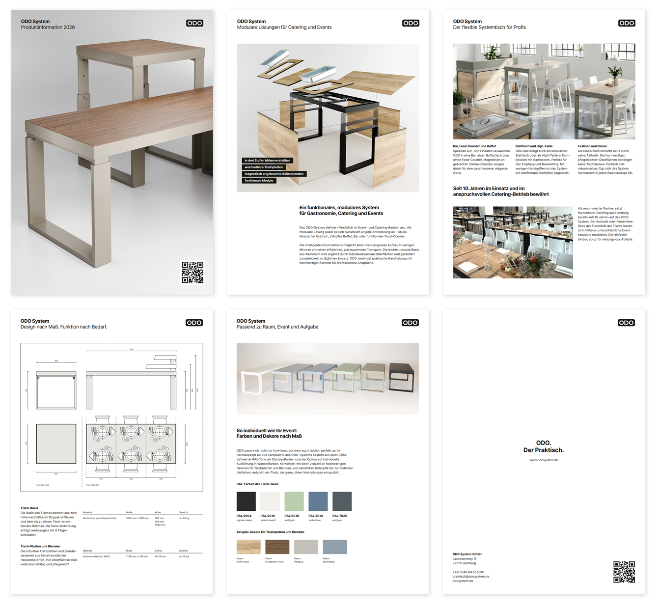Open the www.odosystem.de link under 'Der Praktisch.'

pos(544,460)
